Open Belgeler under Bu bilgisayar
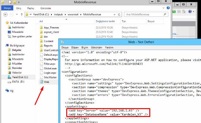 coord(17,50)
